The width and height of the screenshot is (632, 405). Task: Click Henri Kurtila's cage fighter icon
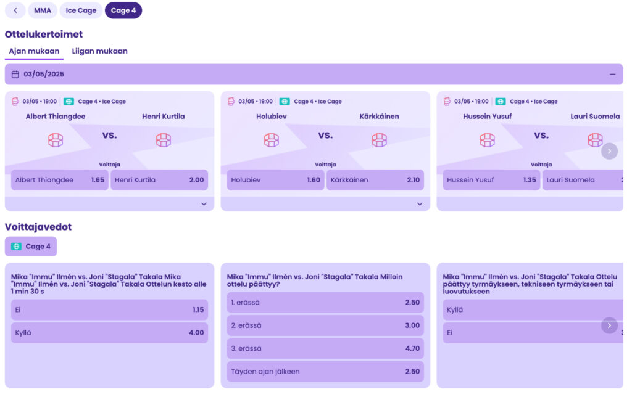[164, 141]
